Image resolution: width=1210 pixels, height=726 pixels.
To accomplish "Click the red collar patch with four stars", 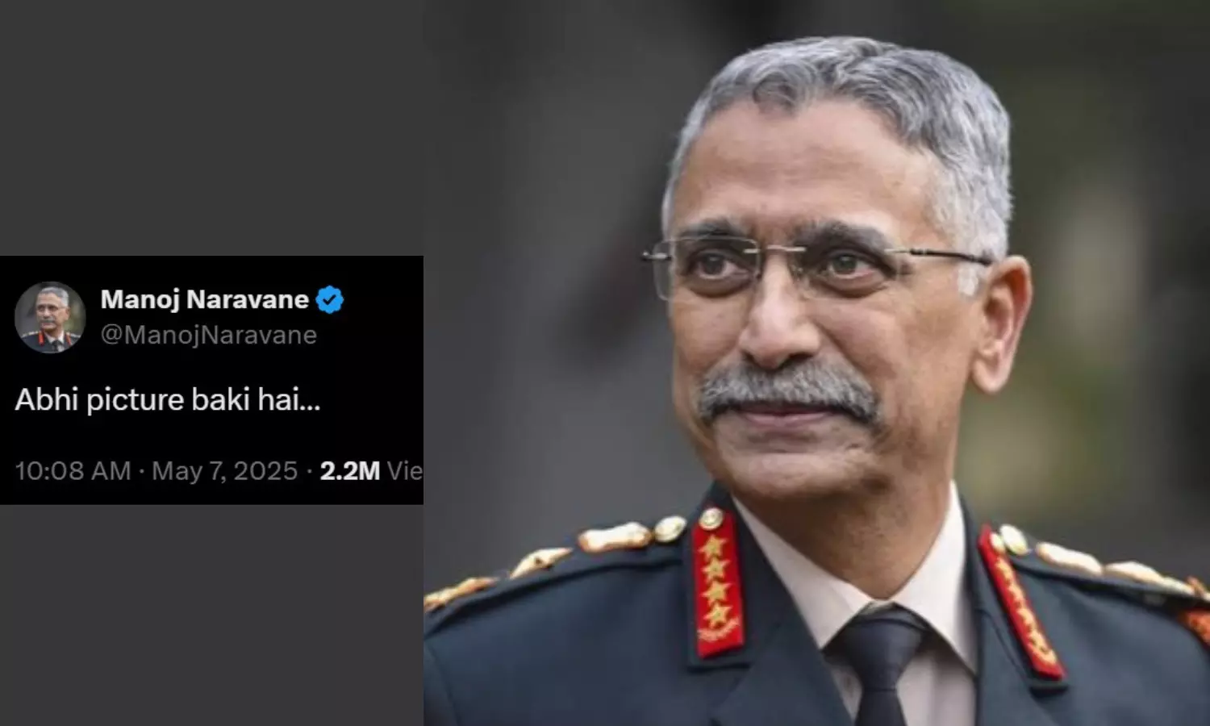I will (x=718, y=582).
